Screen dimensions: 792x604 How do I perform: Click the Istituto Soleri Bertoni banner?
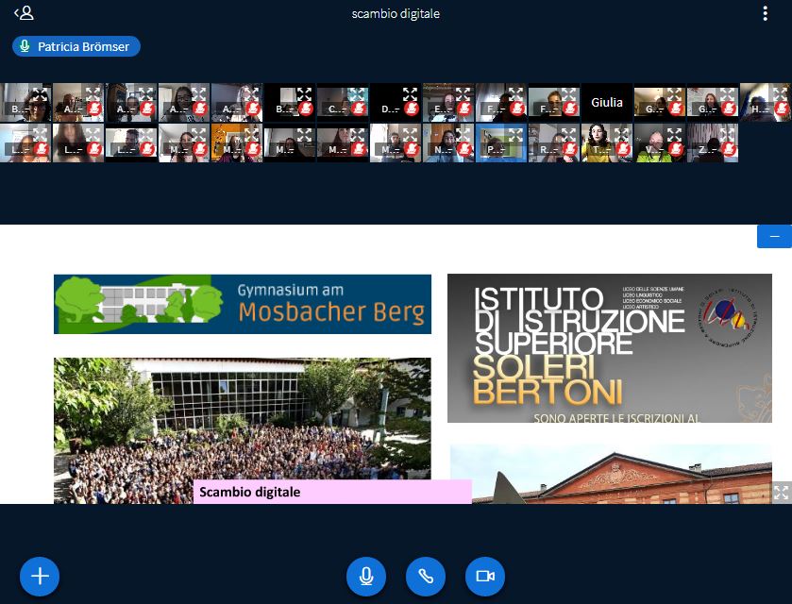(610, 348)
